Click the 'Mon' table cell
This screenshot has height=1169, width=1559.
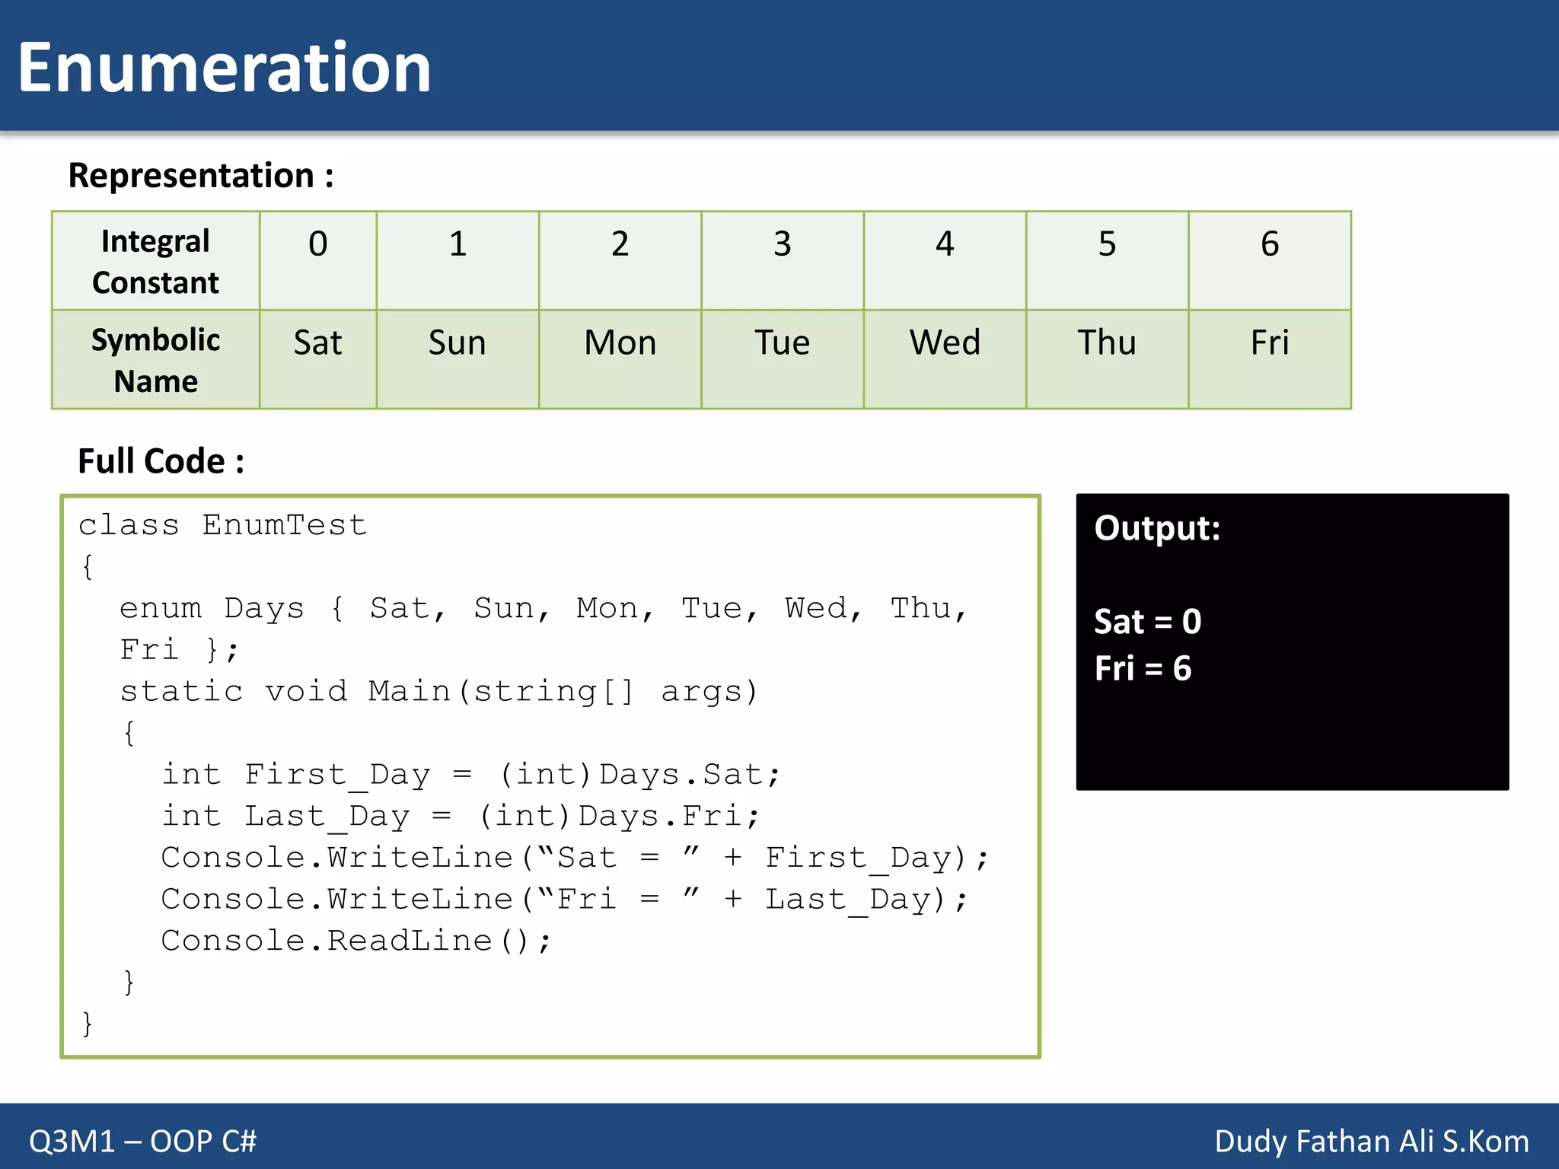620,359
